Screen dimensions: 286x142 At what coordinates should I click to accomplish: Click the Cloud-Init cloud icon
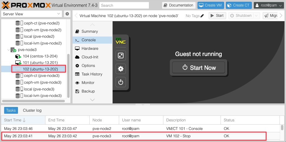(x=77, y=57)
